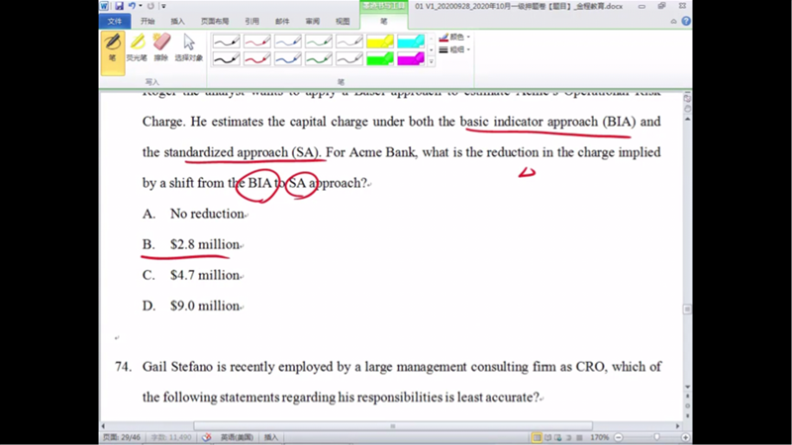Open the File (文件) tab

(x=115, y=21)
